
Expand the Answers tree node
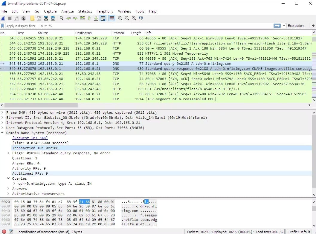click(x=8, y=189)
